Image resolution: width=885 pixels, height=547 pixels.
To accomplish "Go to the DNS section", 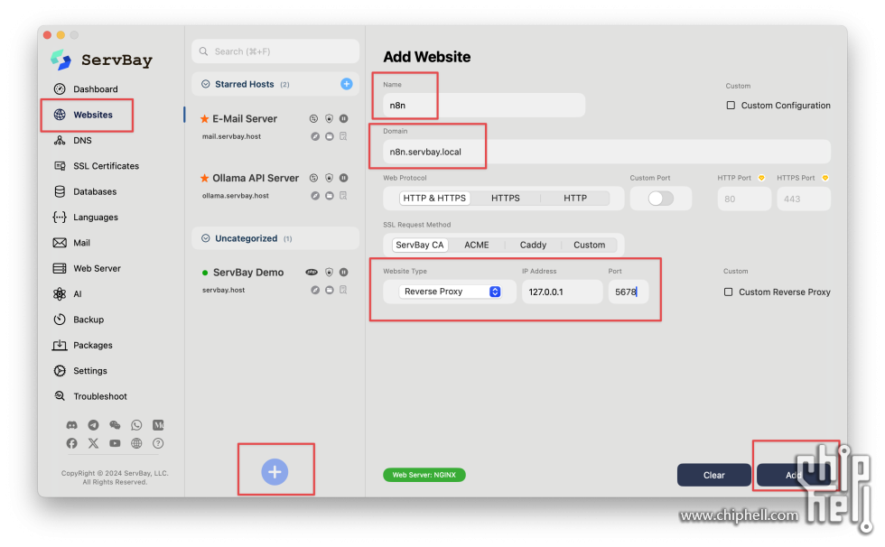I will (73, 141).
